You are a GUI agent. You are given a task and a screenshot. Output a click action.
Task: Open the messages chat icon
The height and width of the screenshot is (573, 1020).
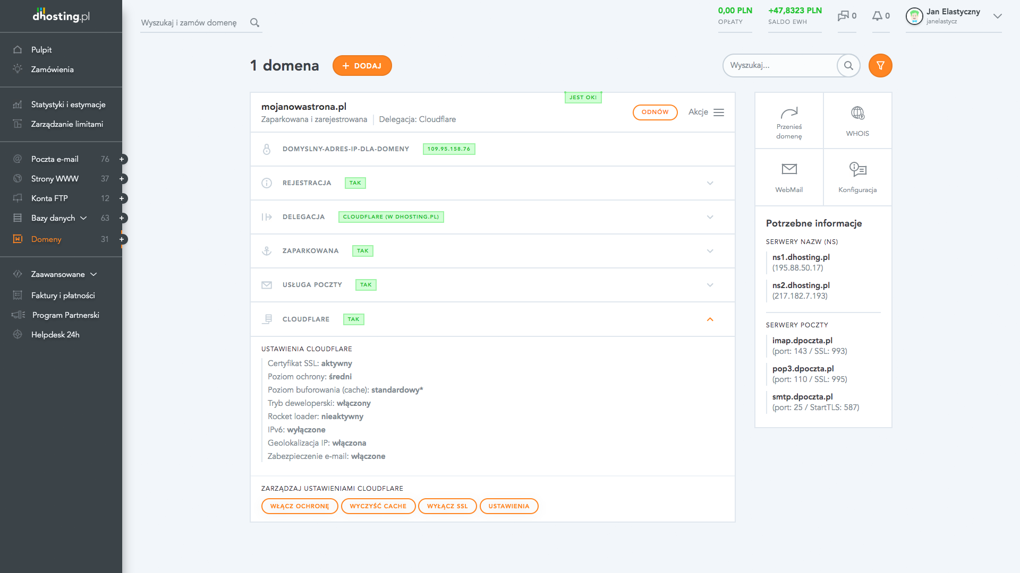coord(843,16)
